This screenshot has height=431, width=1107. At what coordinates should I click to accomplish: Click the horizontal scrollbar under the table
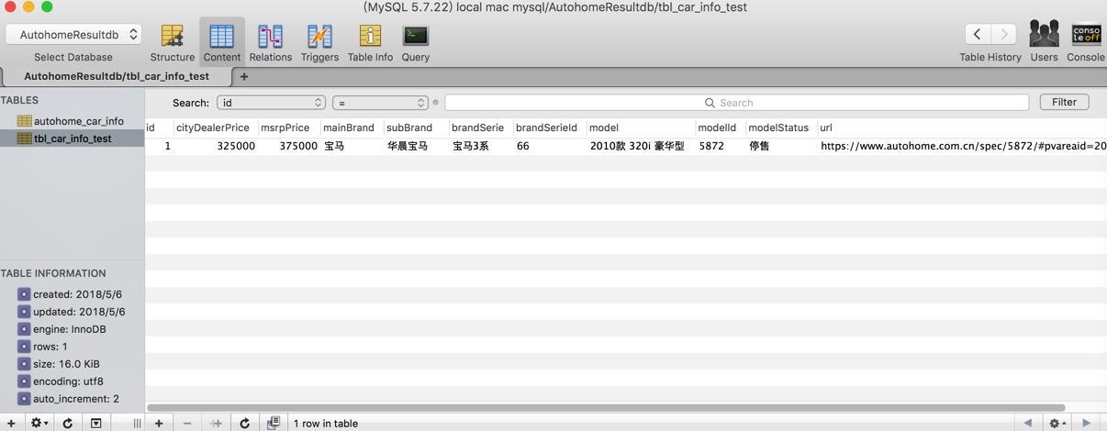tap(606, 407)
